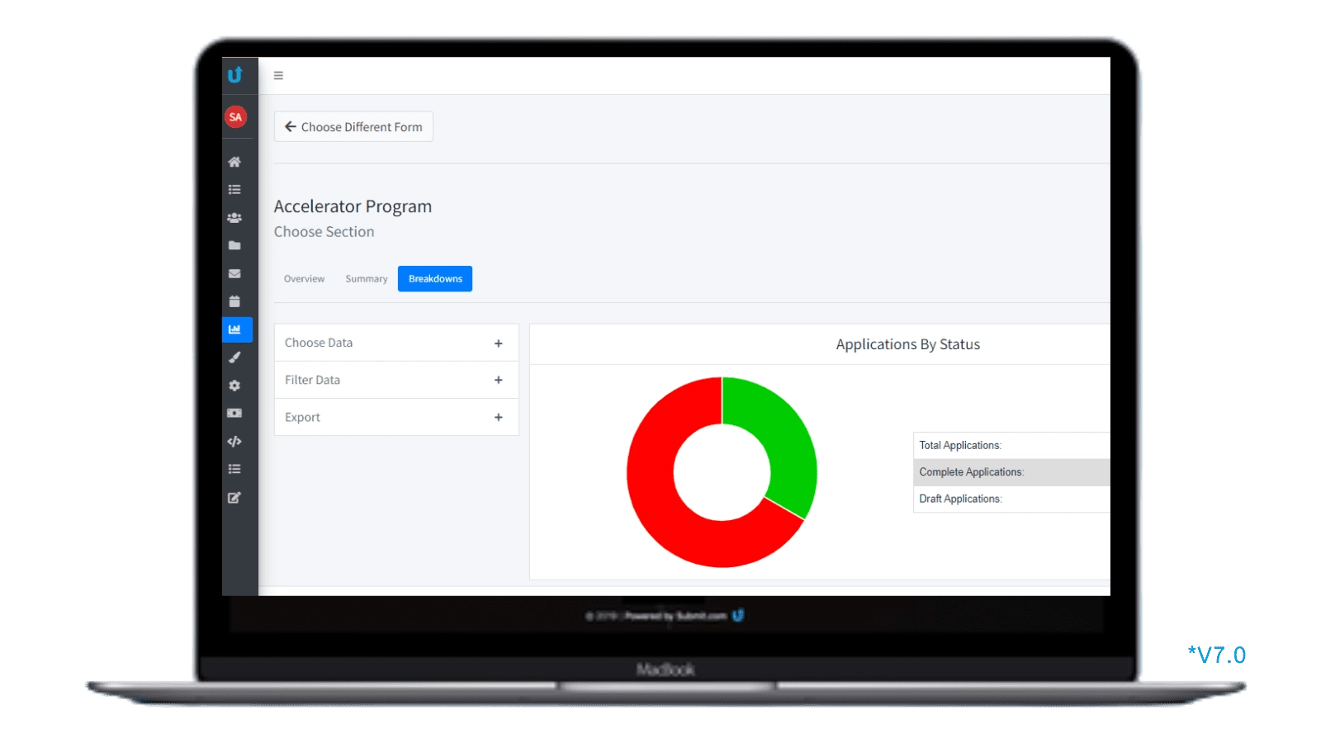Switch to the Overview tab

pos(304,278)
